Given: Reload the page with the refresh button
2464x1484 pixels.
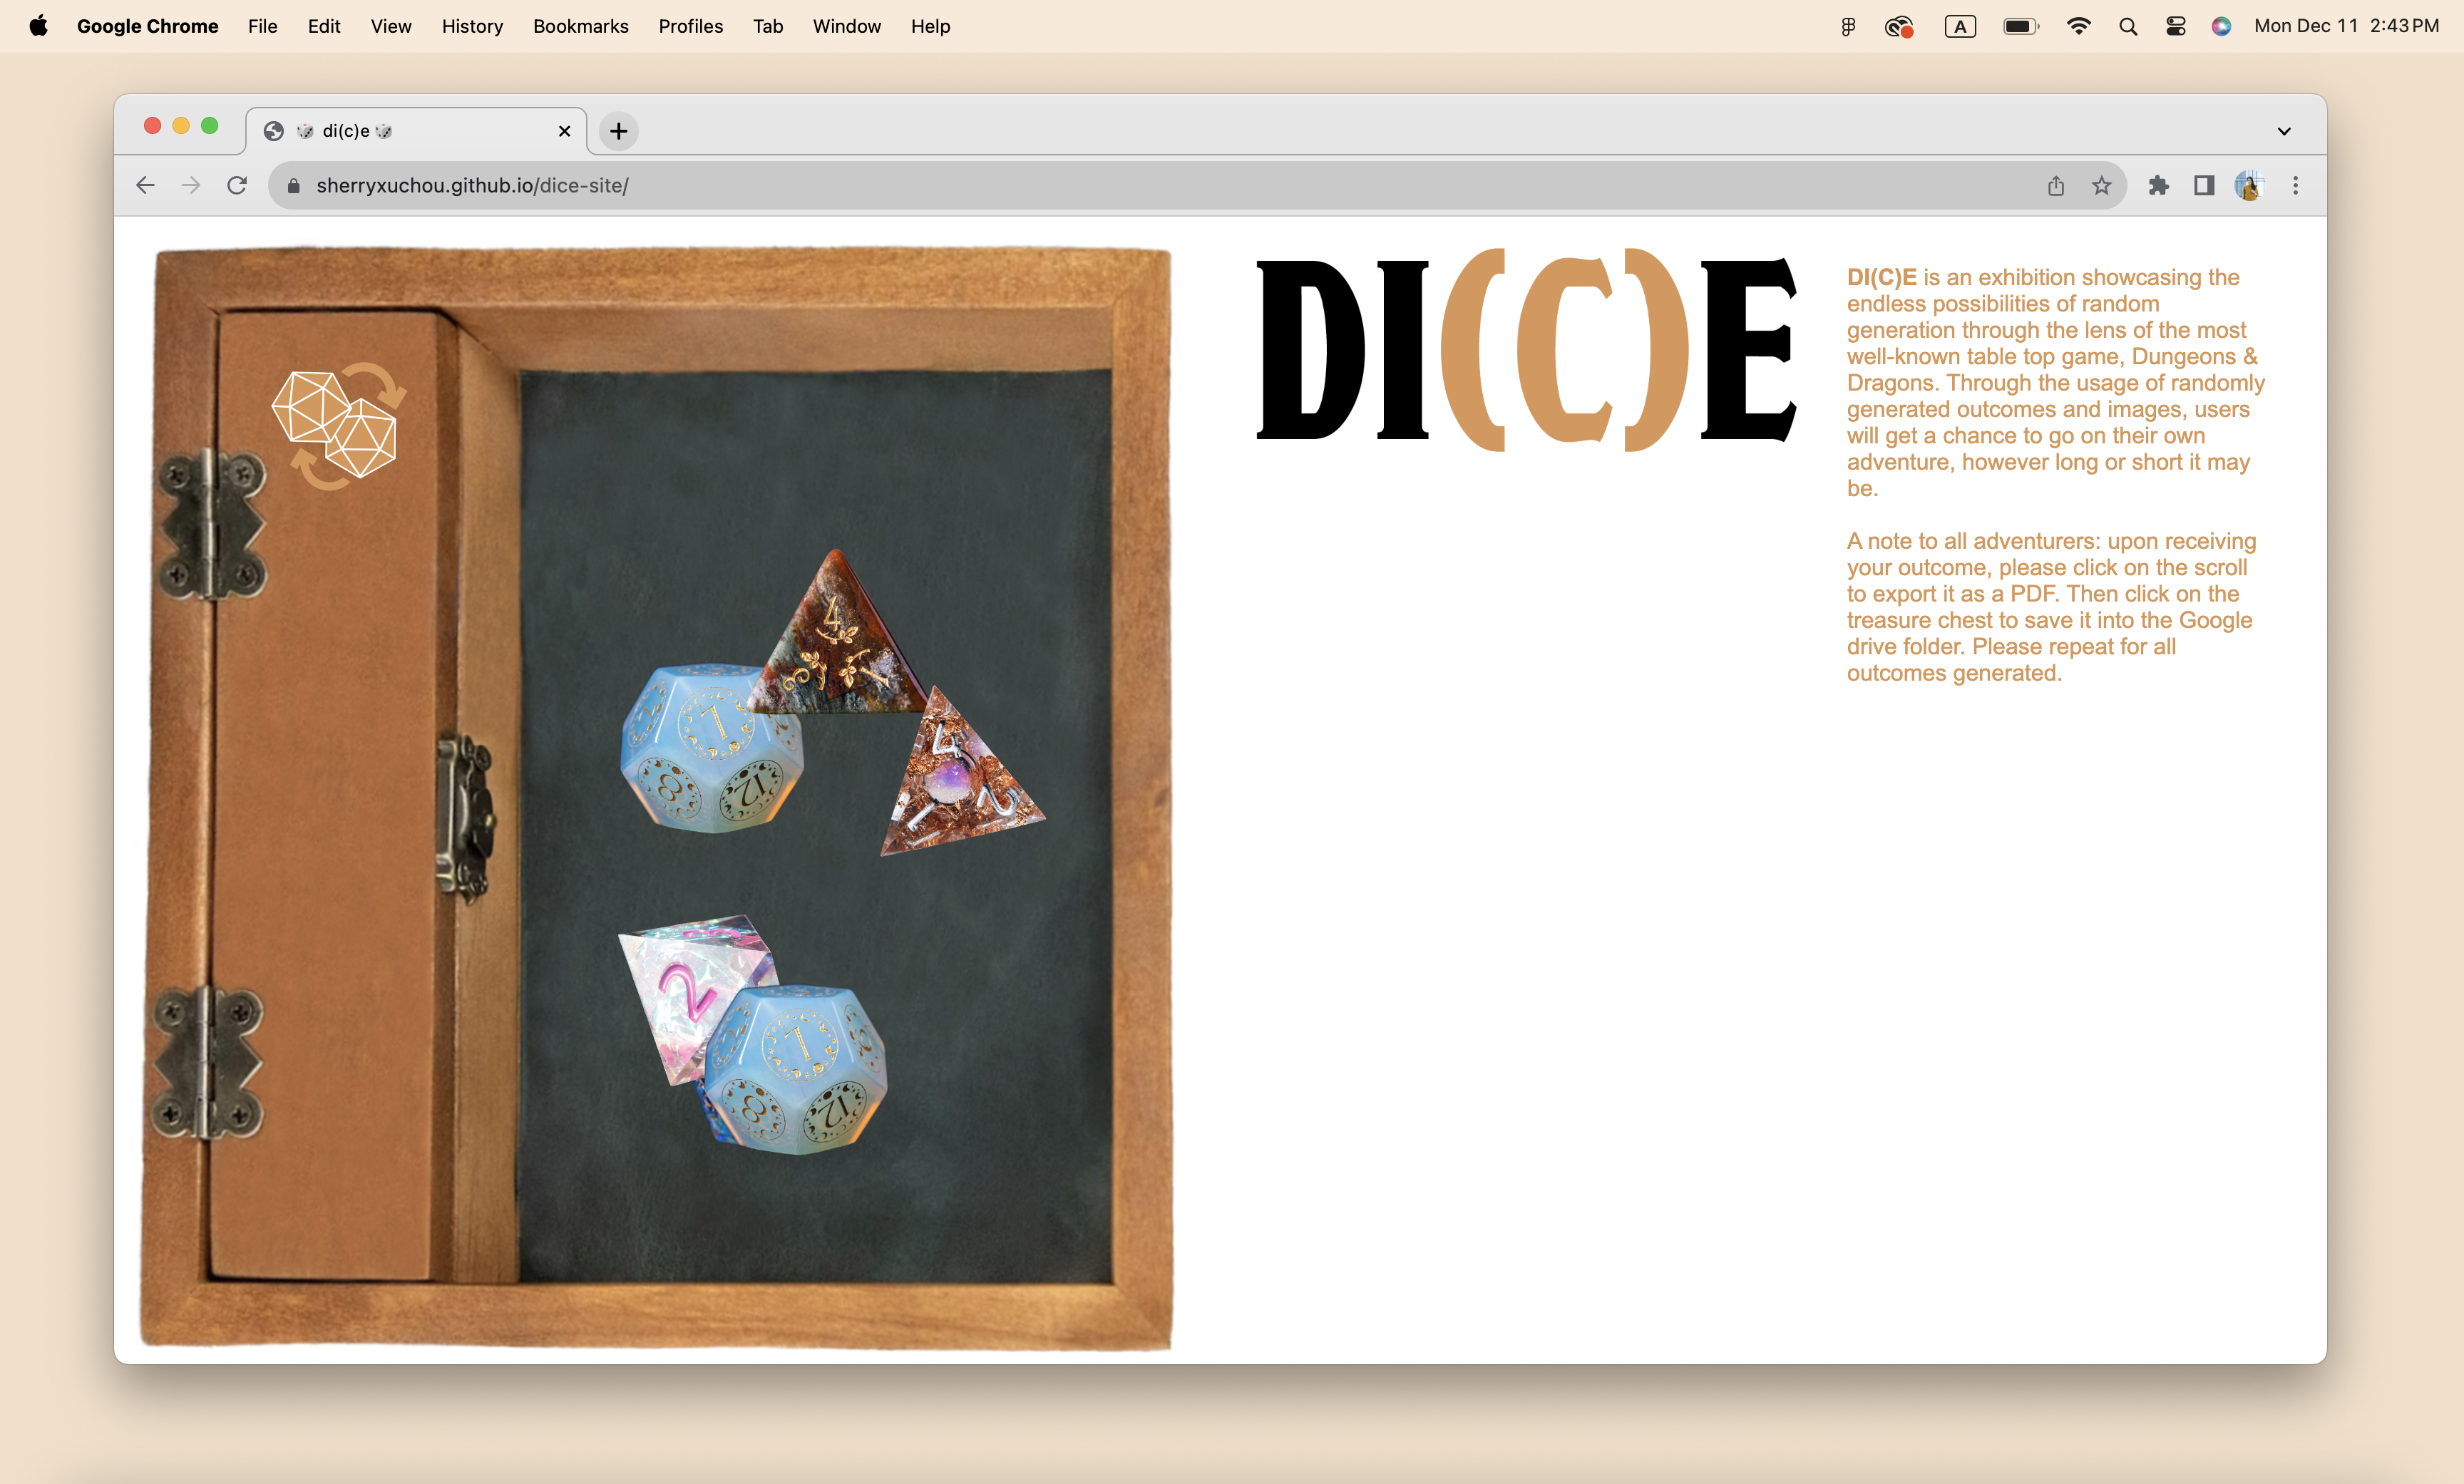Looking at the screenshot, I should (237, 186).
